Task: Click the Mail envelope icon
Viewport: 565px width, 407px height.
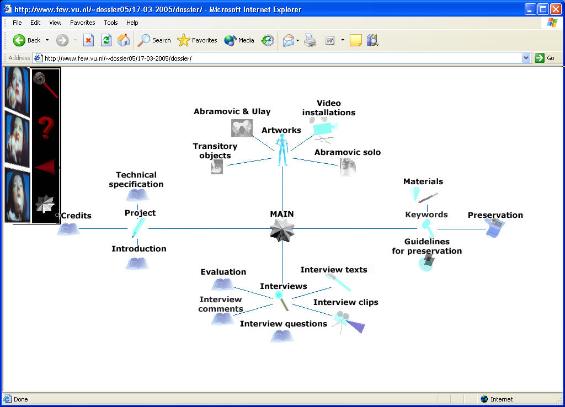Action: [288, 40]
